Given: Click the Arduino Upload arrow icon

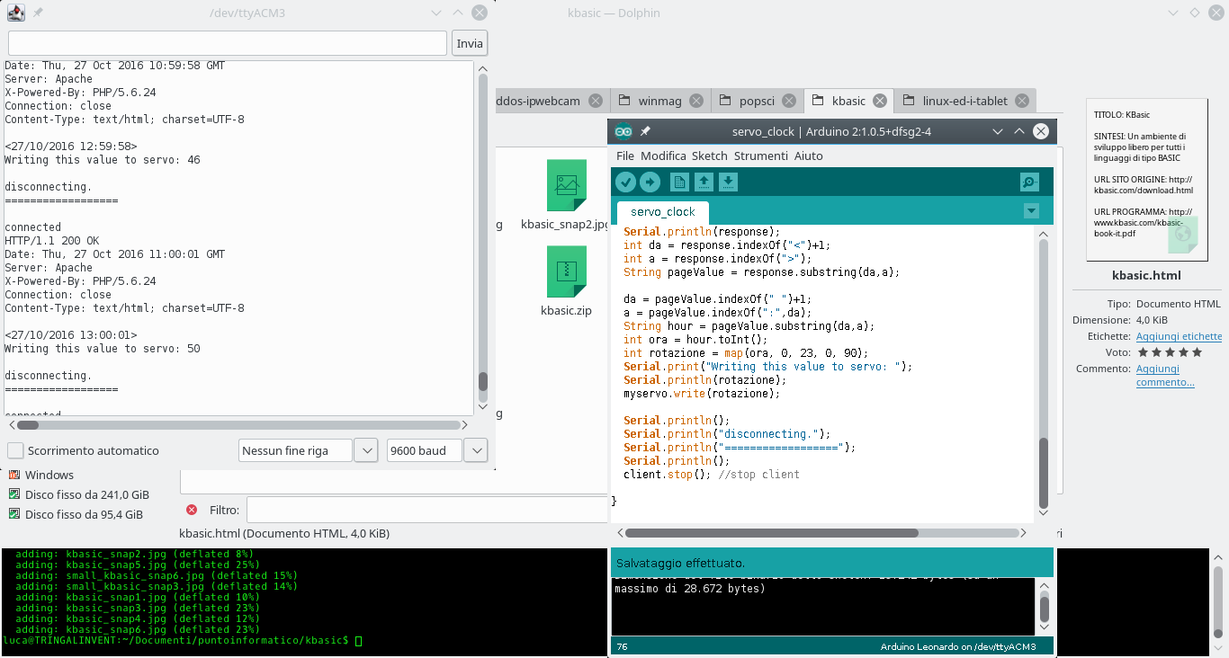Looking at the screenshot, I should point(650,182).
